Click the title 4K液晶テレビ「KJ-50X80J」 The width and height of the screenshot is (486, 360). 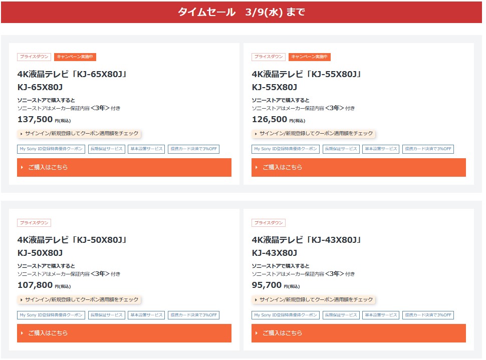coord(72,240)
